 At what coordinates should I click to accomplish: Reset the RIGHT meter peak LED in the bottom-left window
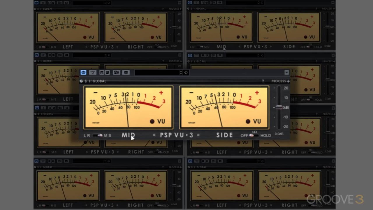coord(152,196)
